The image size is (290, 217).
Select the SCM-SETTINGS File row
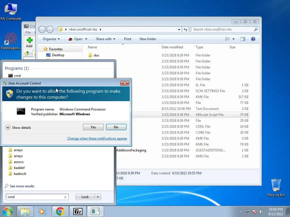point(191,91)
